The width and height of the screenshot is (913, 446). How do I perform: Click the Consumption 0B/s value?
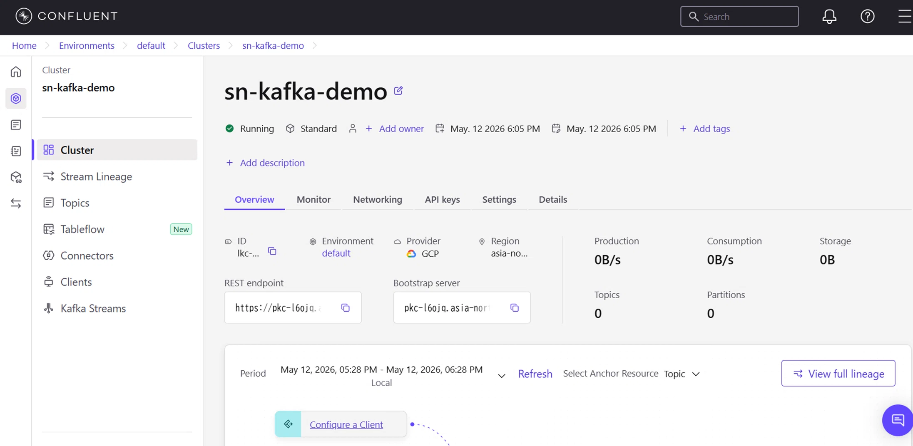pyautogui.click(x=720, y=260)
